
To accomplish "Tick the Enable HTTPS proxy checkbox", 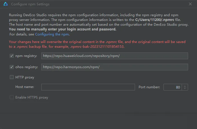I will click(x=12, y=97).
